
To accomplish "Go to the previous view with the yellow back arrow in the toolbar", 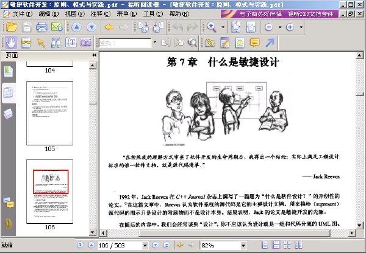I will click(109, 27).
